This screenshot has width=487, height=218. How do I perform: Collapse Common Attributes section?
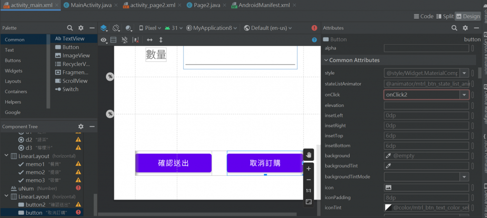(x=326, y=60)
